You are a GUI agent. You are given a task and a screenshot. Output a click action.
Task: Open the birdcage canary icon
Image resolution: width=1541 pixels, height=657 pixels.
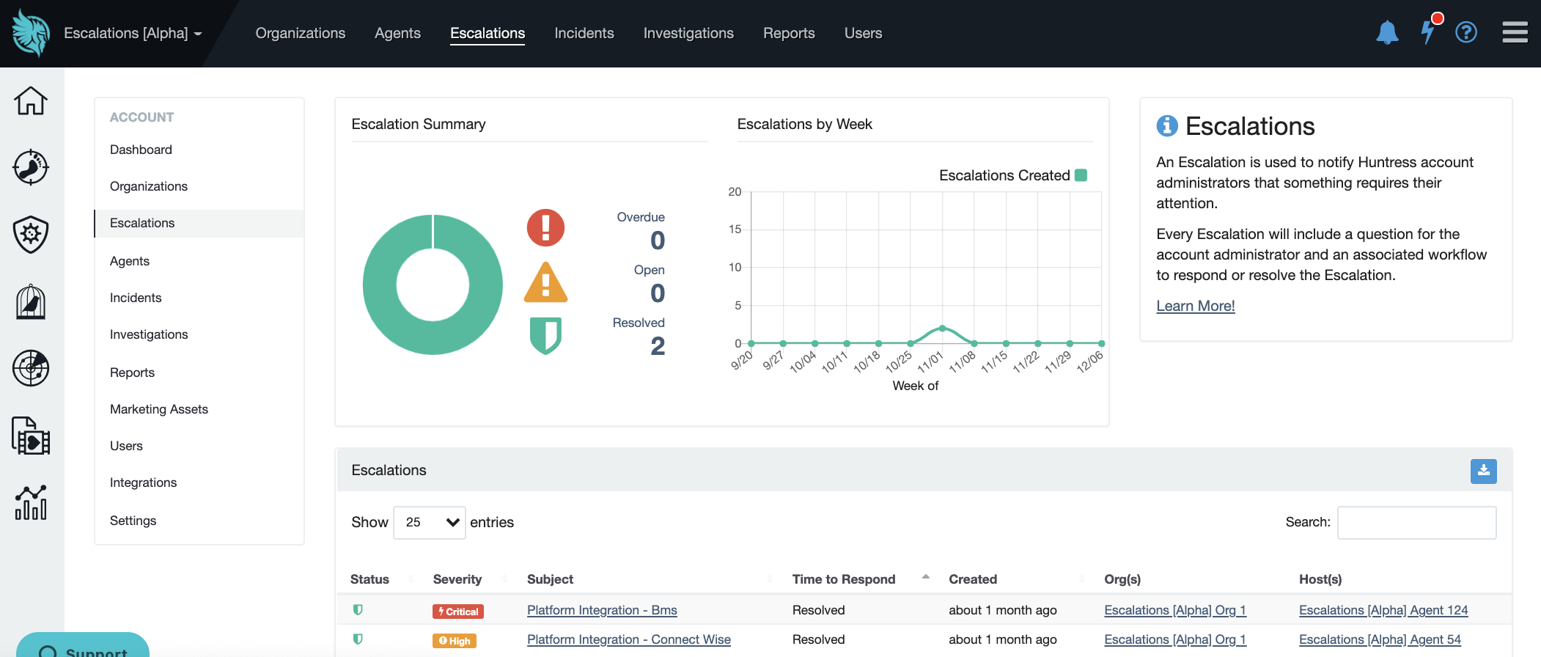pyautogui.click(x=31, y=301)
